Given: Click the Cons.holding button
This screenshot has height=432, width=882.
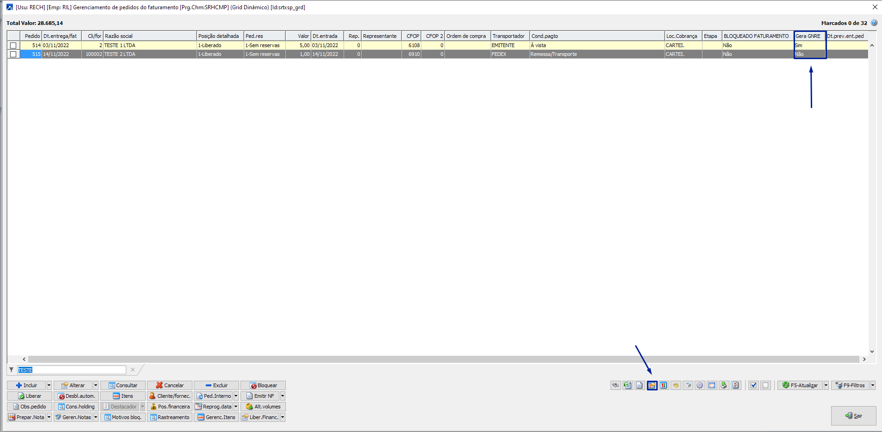Looking at the screenshot, I should pyautogui.click(x=76, y=407).
